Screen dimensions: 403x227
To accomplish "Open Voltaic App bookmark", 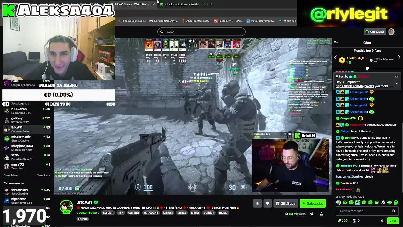I will click(288, 21).
